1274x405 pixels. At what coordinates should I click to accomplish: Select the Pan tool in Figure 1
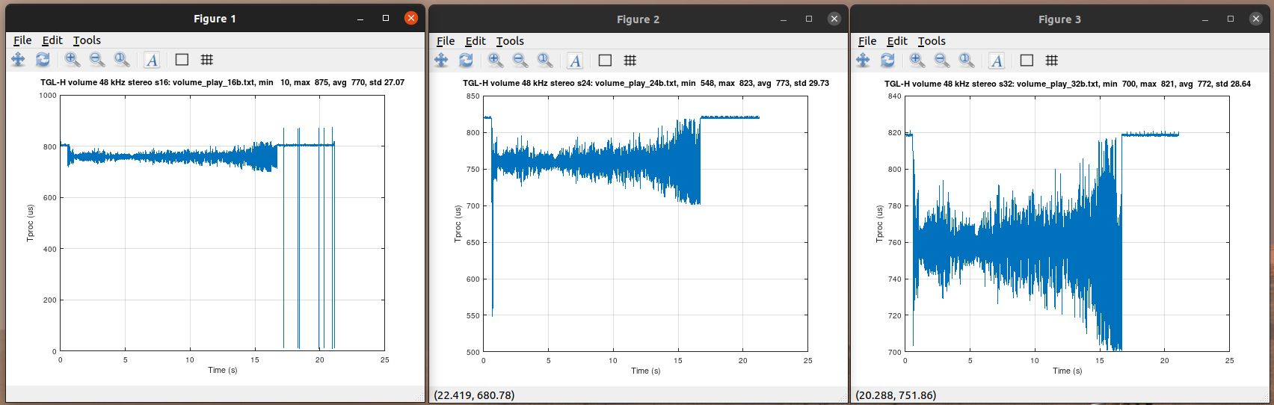[18, 60]
